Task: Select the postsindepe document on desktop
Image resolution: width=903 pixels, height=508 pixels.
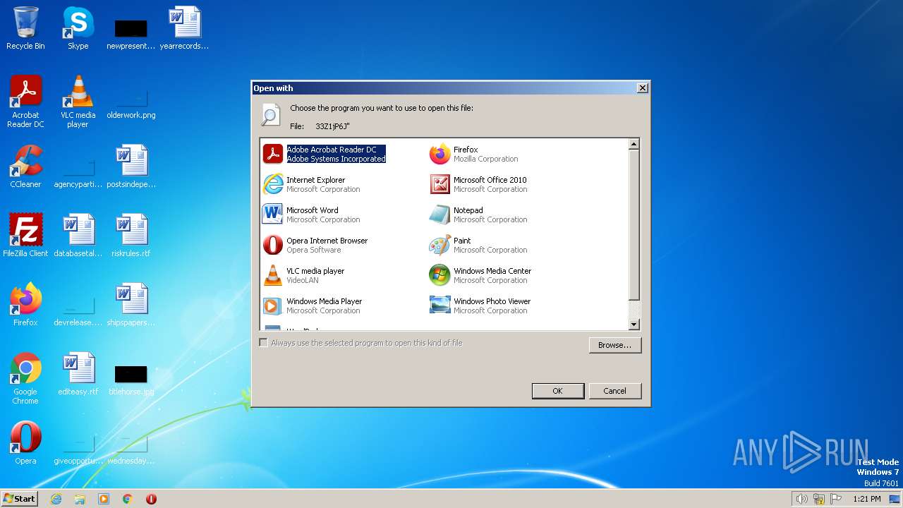Action: coord(131,167)
